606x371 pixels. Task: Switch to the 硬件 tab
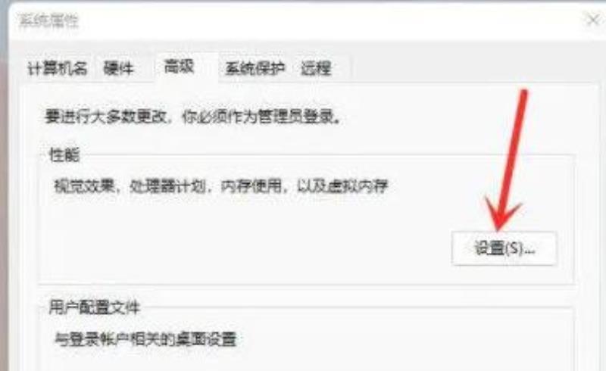tap(119, 68)
